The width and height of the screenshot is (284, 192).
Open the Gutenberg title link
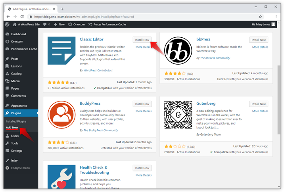click(x=206, y=104)
